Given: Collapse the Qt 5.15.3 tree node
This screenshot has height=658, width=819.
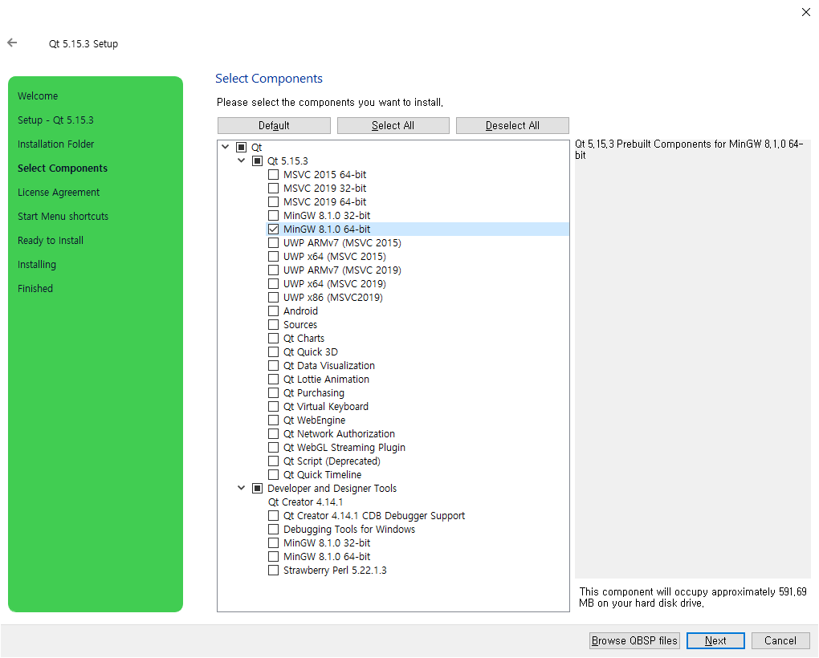Looking at the screenshot, I should click(242, 160).
